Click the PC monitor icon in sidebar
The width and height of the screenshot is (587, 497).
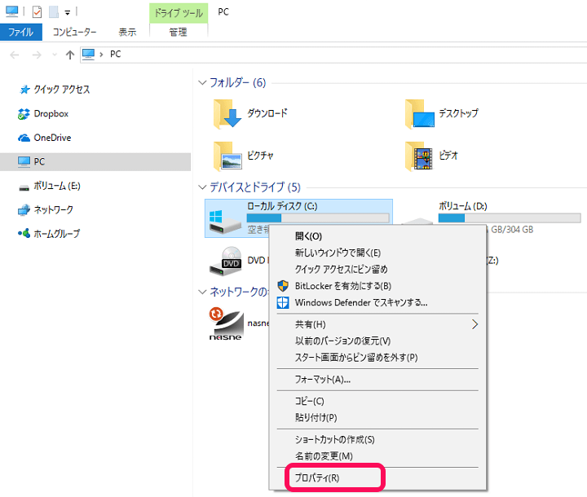coord(24,161)
